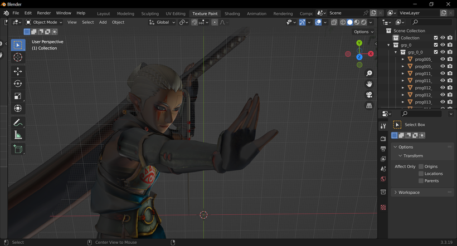Open the View Layer properties tab
457x246 pixels.
pyautogui.click(x=383, y=159)
